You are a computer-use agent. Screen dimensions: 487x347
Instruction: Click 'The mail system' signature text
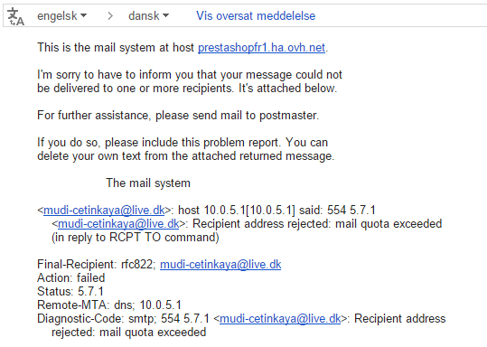coord(148,183)
